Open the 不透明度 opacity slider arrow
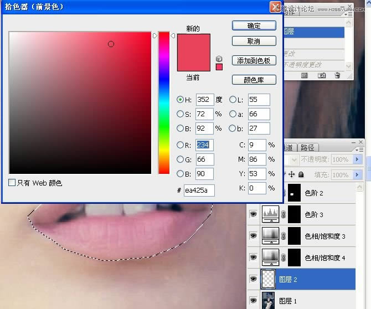371x309 pixels. 358,159
